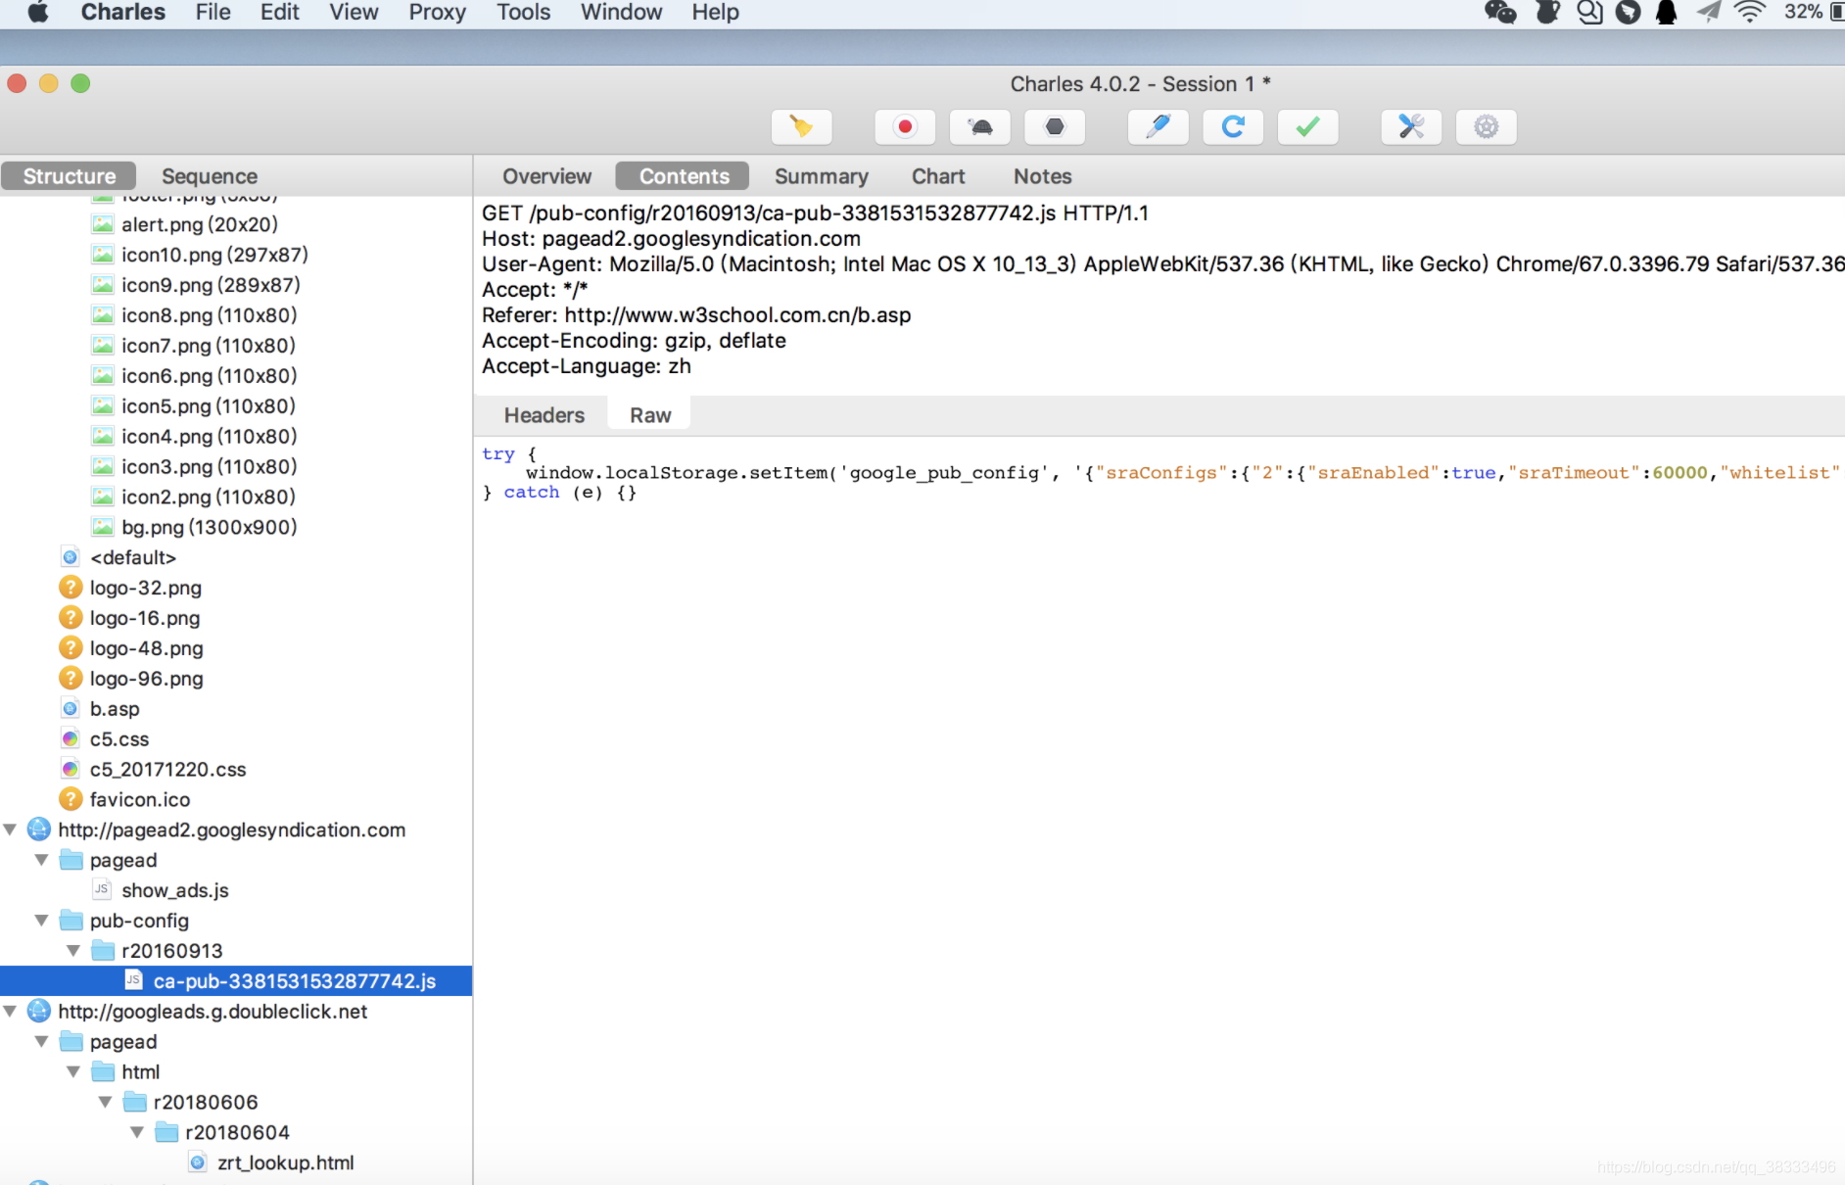Viewport: 1845px width, 1185px height.
Task: Toggle the red record button
Action: point(905,126)
